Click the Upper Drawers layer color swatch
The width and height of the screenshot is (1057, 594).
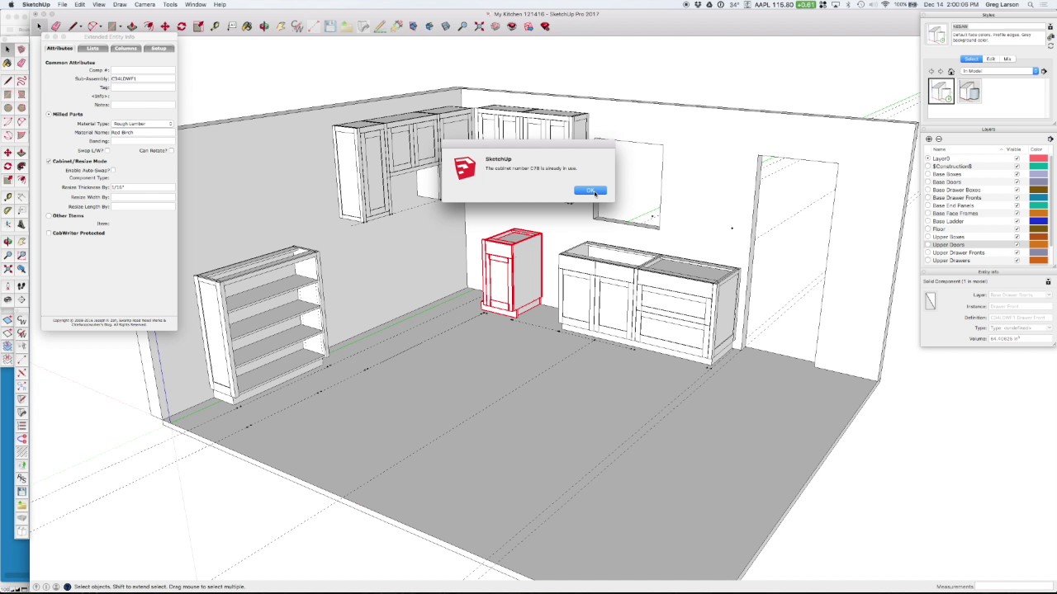(1038, 261)
